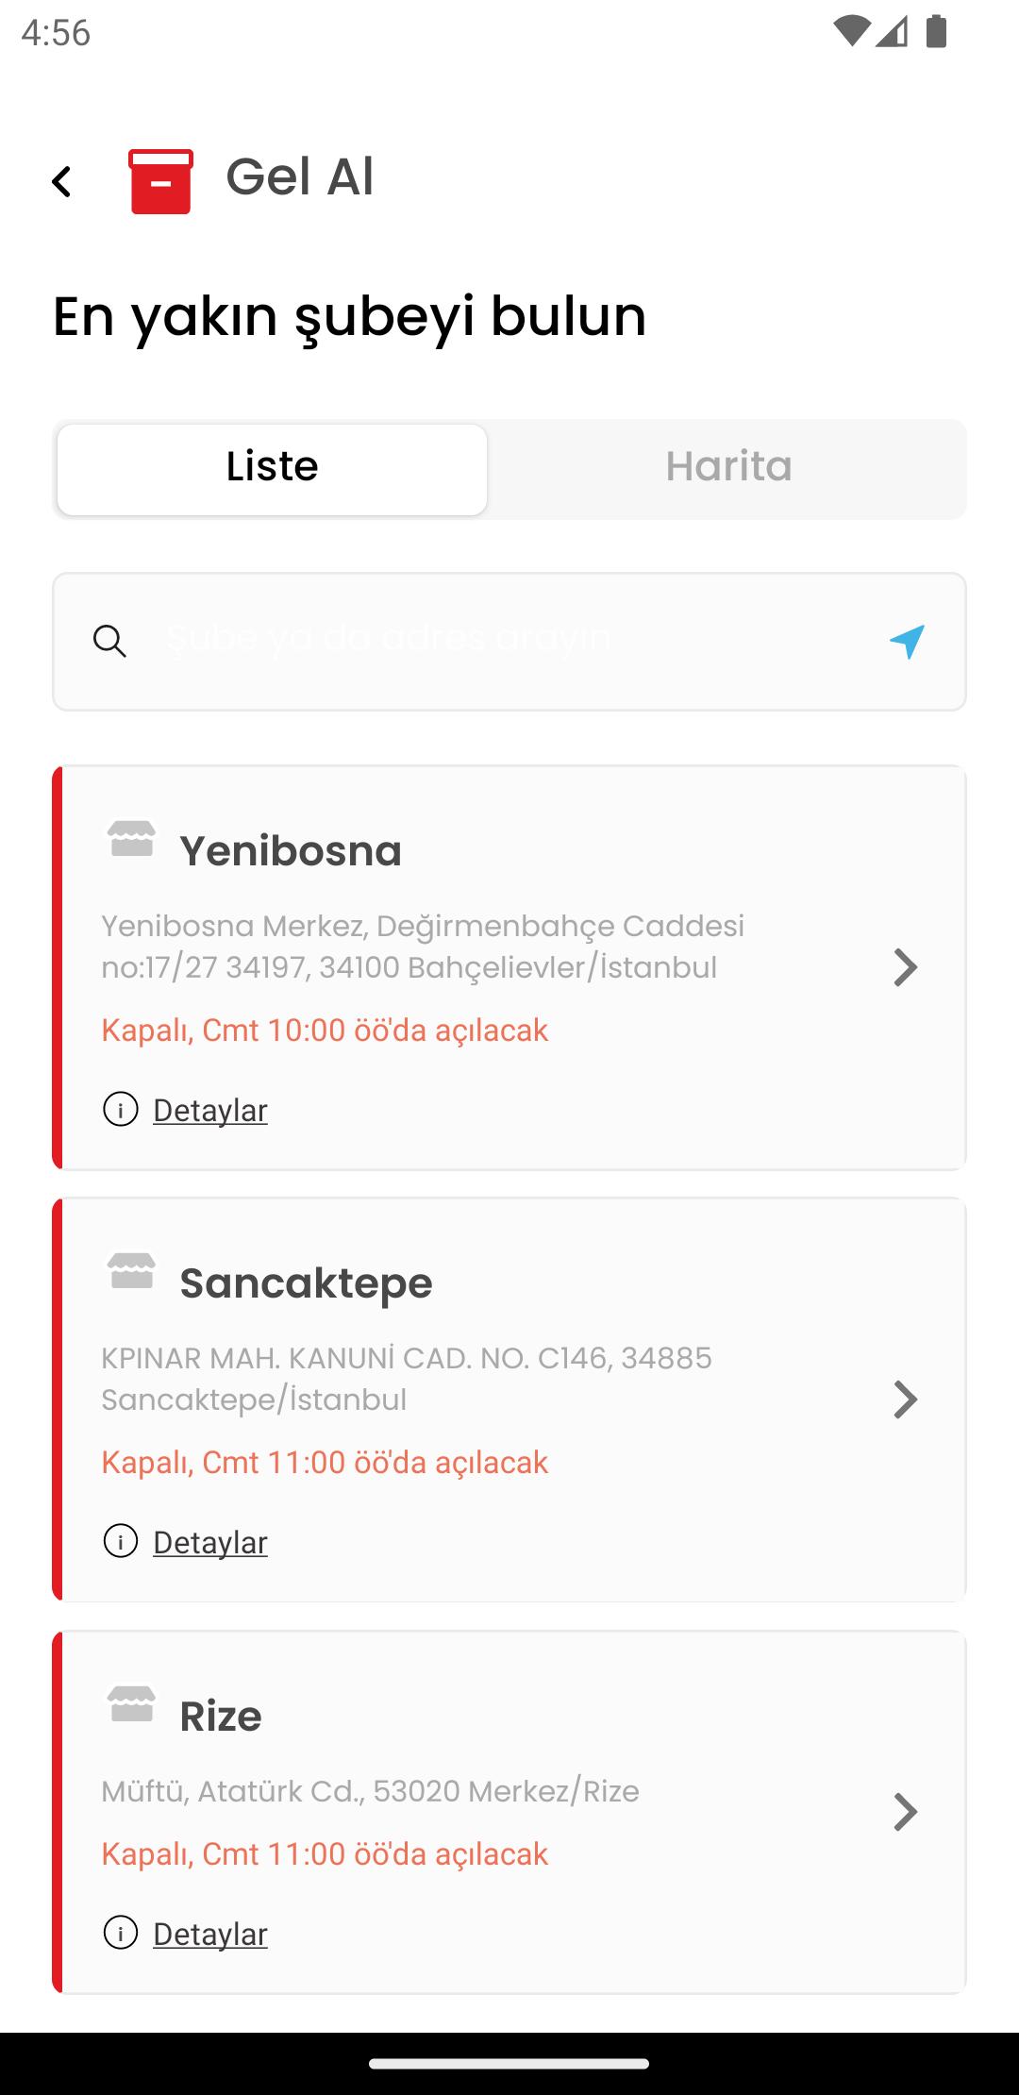The image size is (1019, 2095).
Task: Select the Sancaktepe branch name
Action: 306,1283
